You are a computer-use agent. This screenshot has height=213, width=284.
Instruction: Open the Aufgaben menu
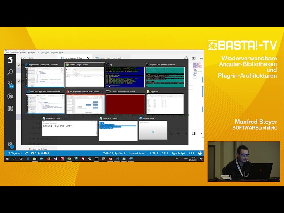[54, 52]
